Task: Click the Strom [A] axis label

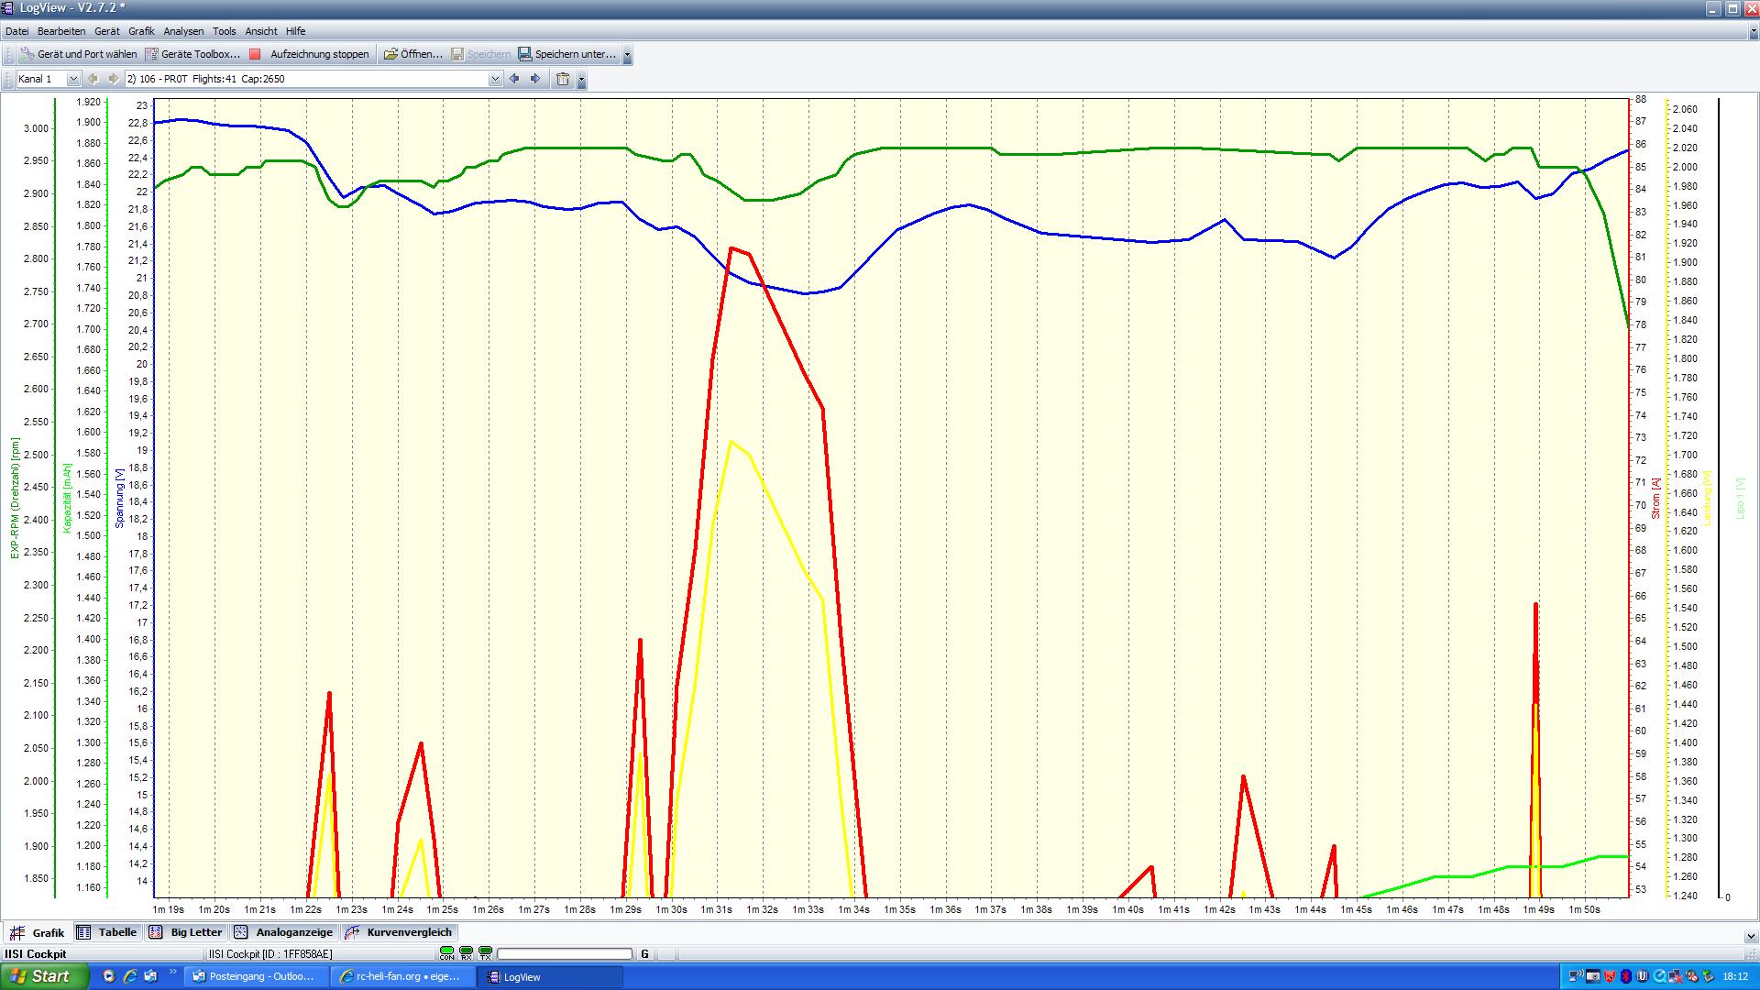Action: coord(1656,499)
